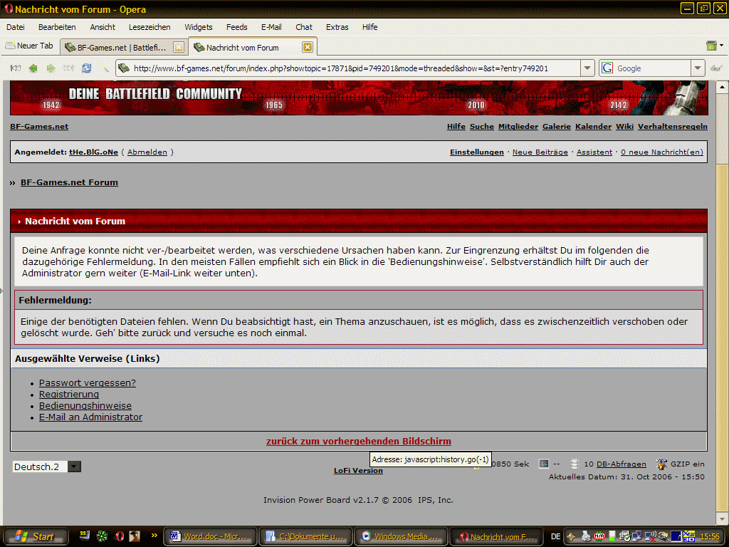Screen dimensions: 729x547
Task: Click the rewind navigation icon in the toolbar
Action: pos(16,68)
